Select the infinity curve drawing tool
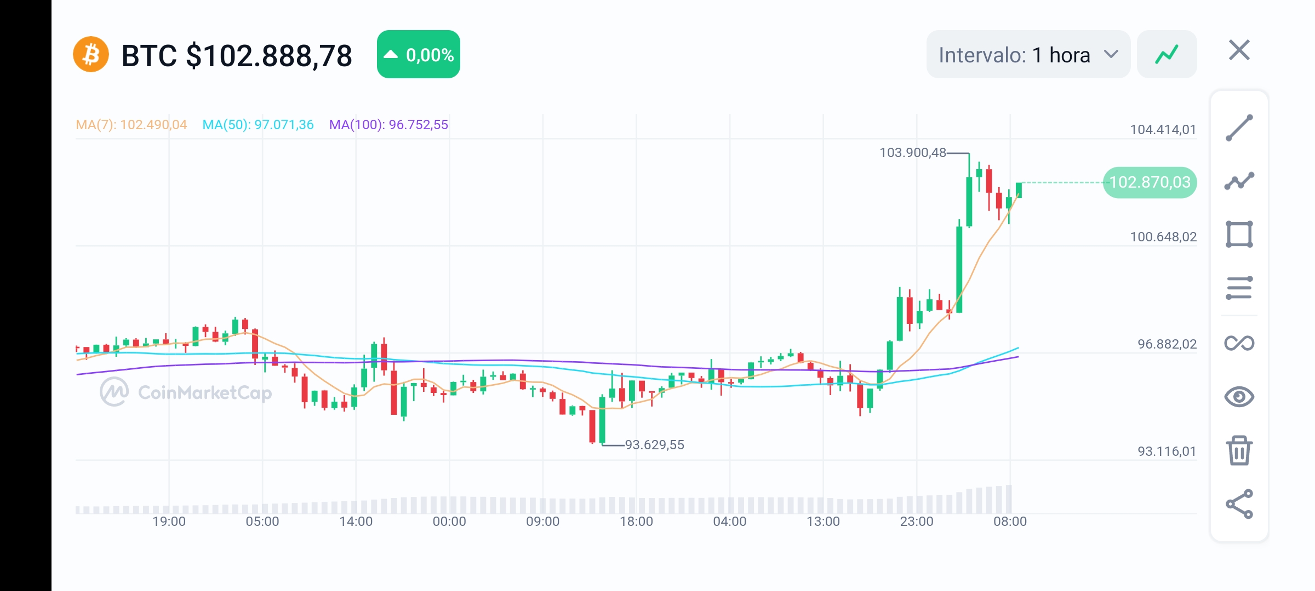 click(1240, 343)
